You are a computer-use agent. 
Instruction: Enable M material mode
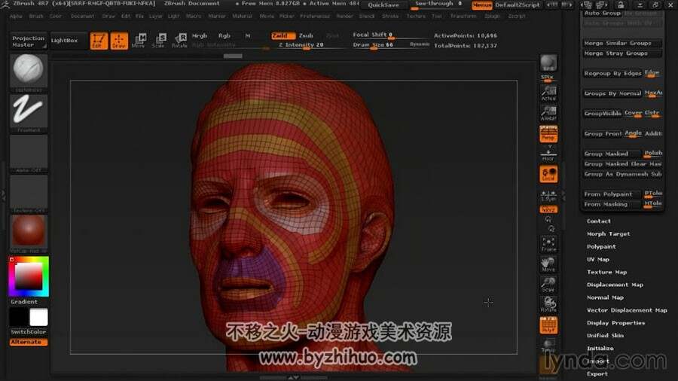[248, 36]
